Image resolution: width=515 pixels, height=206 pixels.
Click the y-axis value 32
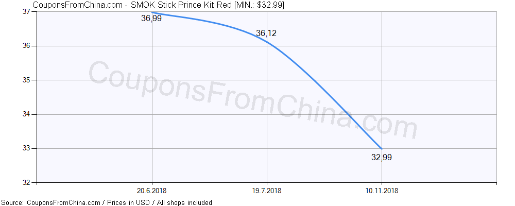pyautogui.click(x=26, y=182)
